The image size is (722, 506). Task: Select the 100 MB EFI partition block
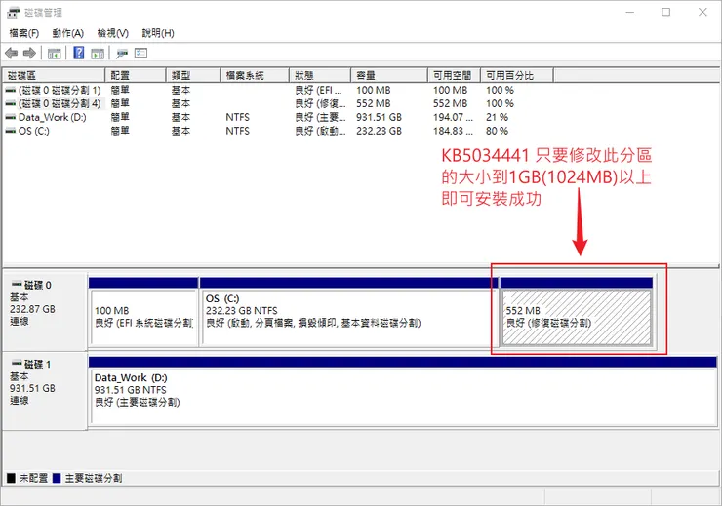(143, 311)
